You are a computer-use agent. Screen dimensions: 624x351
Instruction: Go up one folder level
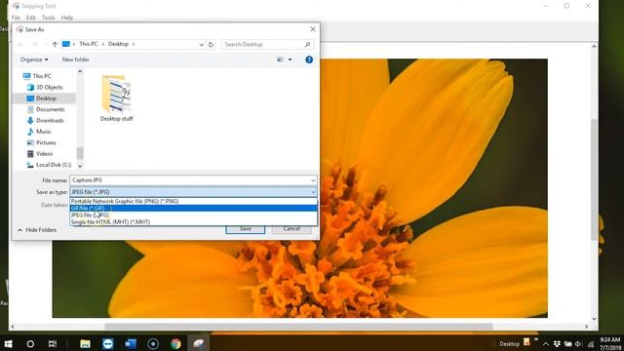[x=55, y=44]
